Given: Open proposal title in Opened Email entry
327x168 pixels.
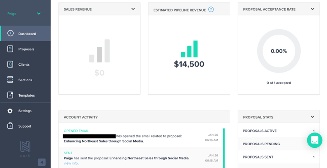Looking at the screenshot, I should [103, 141].
